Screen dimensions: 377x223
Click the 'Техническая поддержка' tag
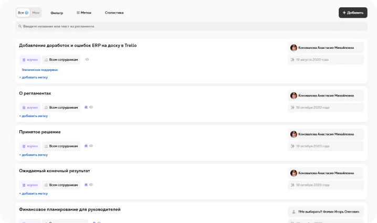click(x=40, y=70)
